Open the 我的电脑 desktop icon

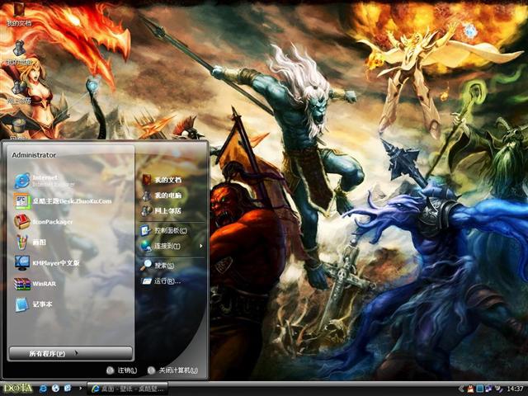tap(19, 52)
